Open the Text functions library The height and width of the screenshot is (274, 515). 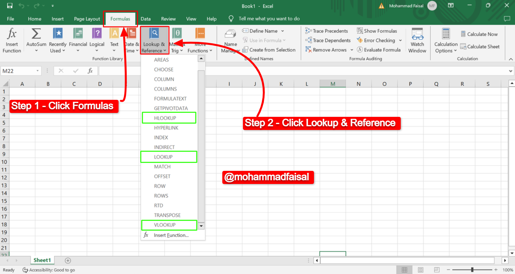point(114,41)
